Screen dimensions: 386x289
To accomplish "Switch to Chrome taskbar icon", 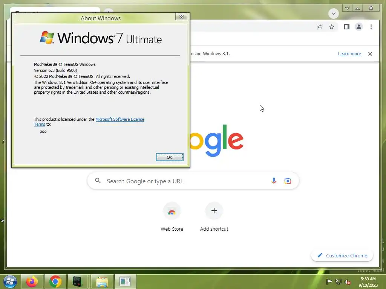I will [x=55, y=281].
